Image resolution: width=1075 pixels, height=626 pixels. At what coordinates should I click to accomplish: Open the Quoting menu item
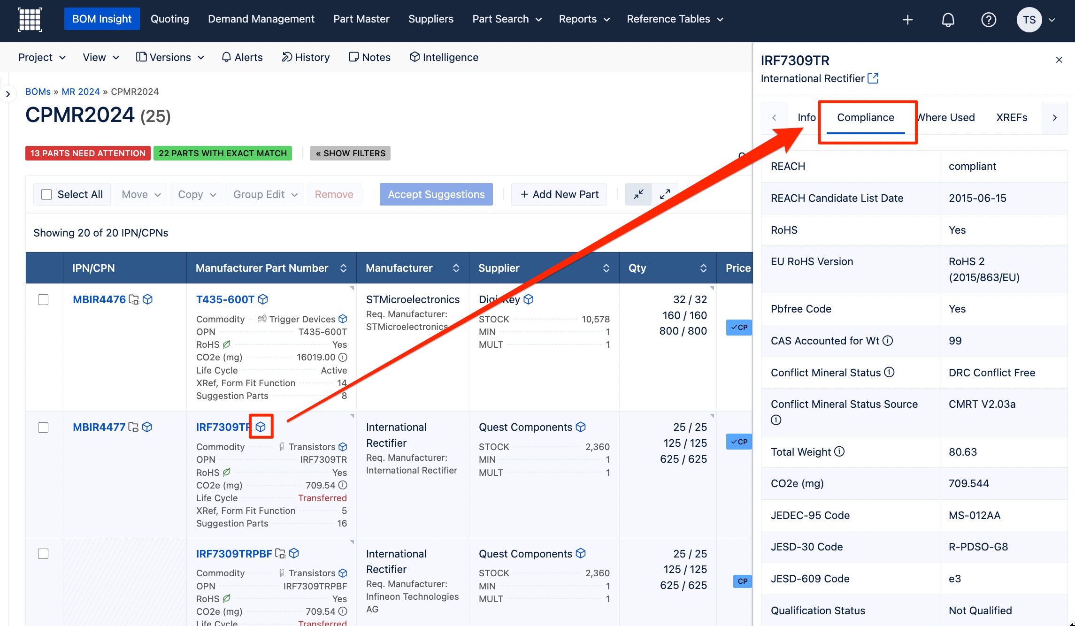point(170,19)
